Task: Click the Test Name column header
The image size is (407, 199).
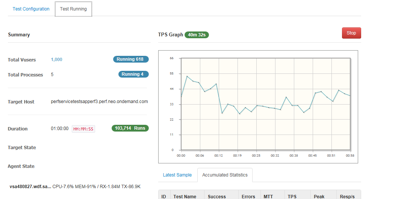Action: [x=185, y=196]
